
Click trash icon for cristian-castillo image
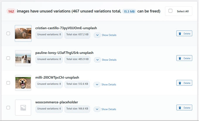180,34
